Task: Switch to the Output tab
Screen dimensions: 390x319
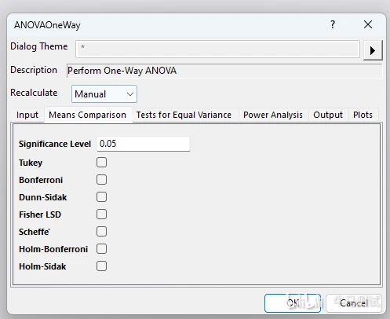Action: 328,115
